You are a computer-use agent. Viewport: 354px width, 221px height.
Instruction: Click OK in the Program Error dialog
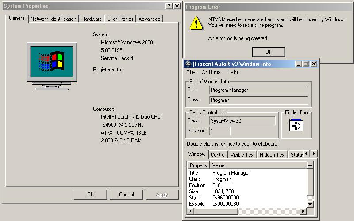[269, 52]
